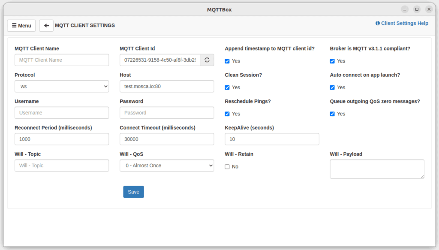Select the Host field showing test.mosca.io:80
The height and width of the screenshot is (250, 439).
(x=166, y=86)
